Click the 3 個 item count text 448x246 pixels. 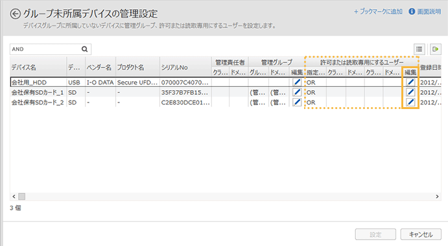coord(16,208)
